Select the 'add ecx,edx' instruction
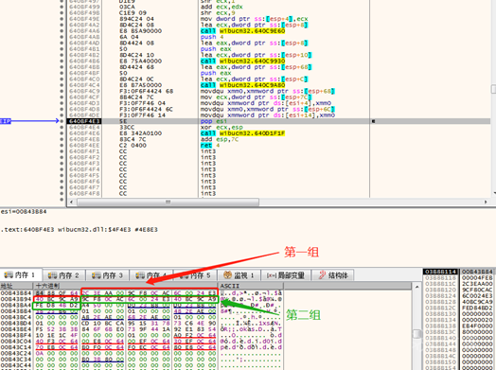496x370 pixels. pos(221,7)
